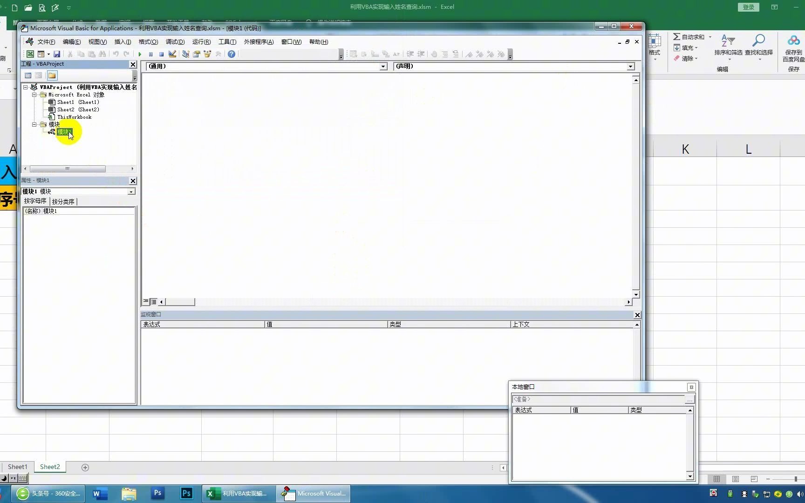Screen dimensions: 805x503
Task: Click the project panel horizontal scrollbar
Action: (x=68, y=169)
